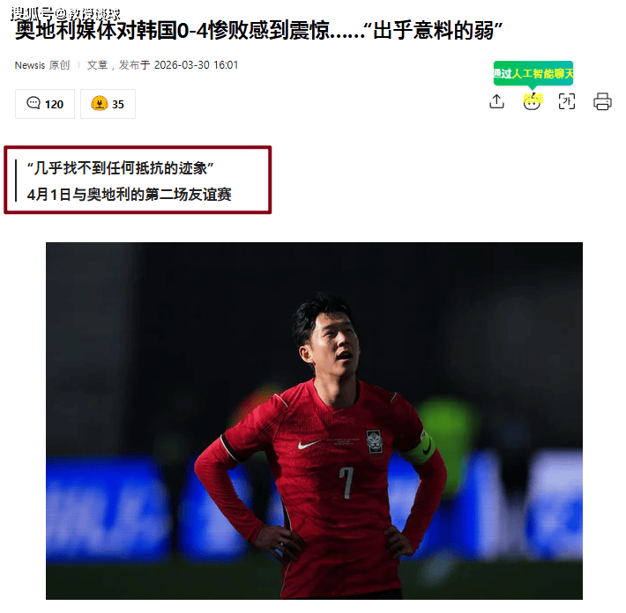This screenshot has width=626, height=613.
Task: Open the photo of the player in red jersey
Action: (x=314, y=421)
